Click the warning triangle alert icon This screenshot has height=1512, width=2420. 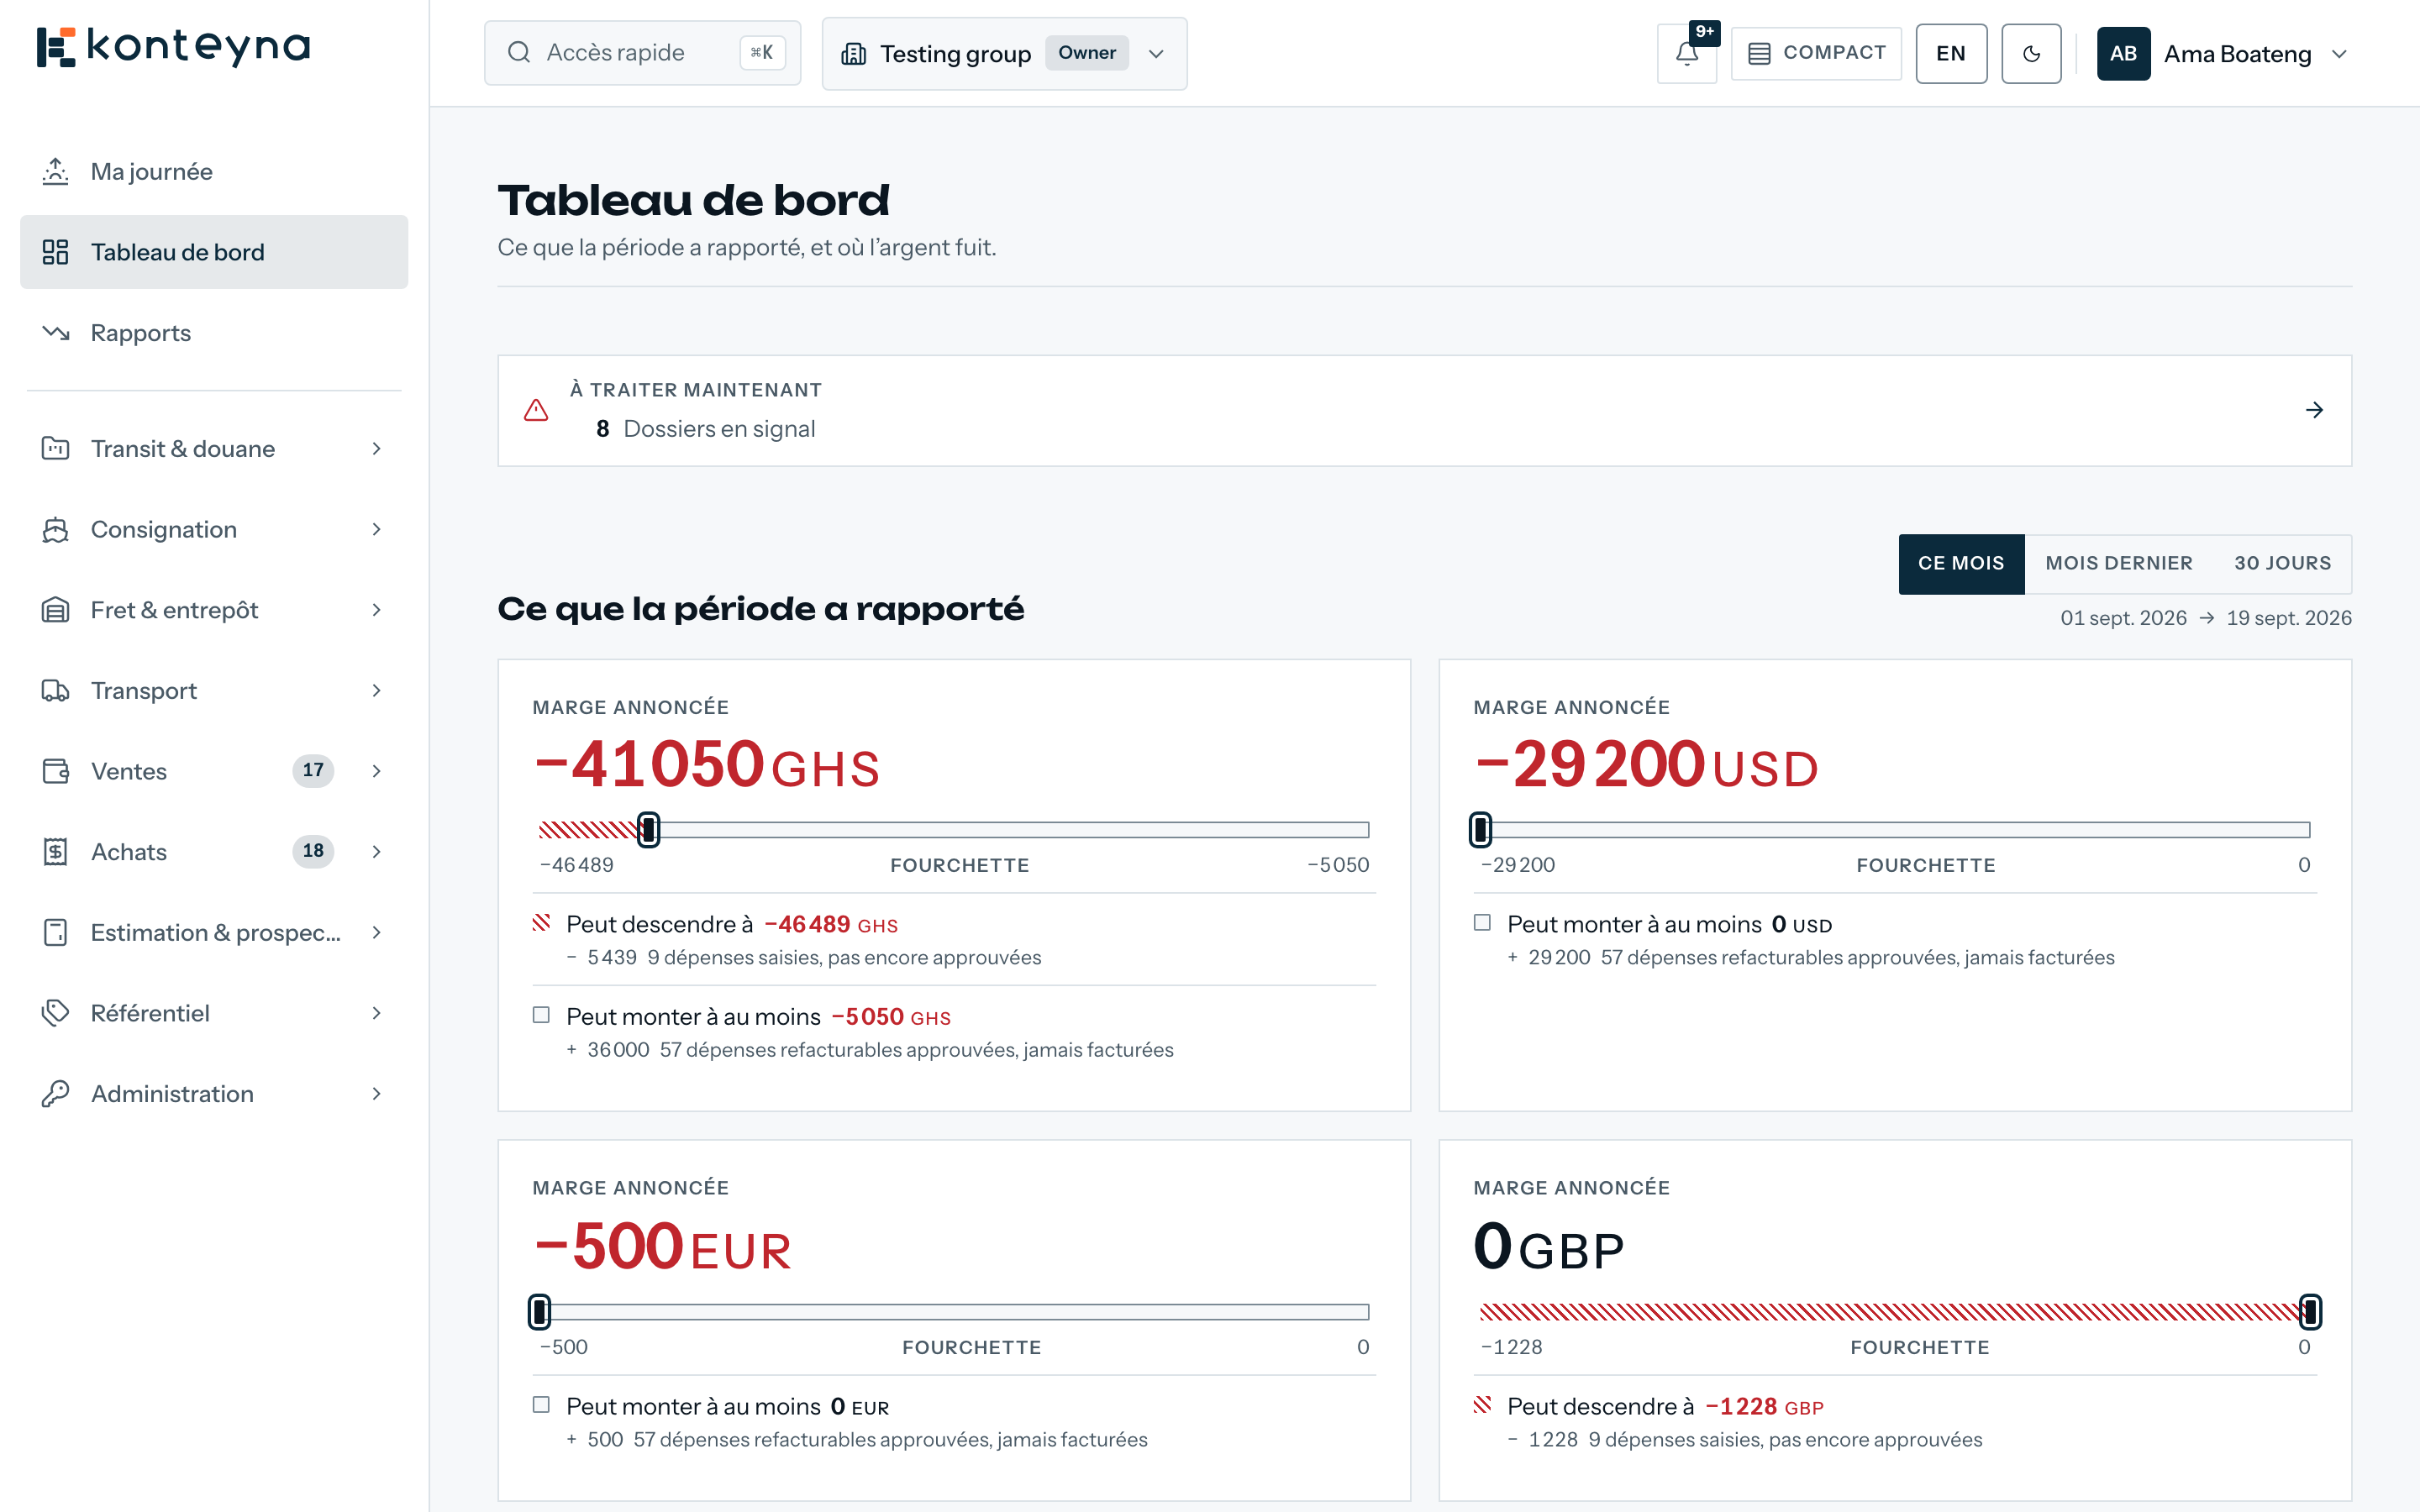tap(536, 410)
